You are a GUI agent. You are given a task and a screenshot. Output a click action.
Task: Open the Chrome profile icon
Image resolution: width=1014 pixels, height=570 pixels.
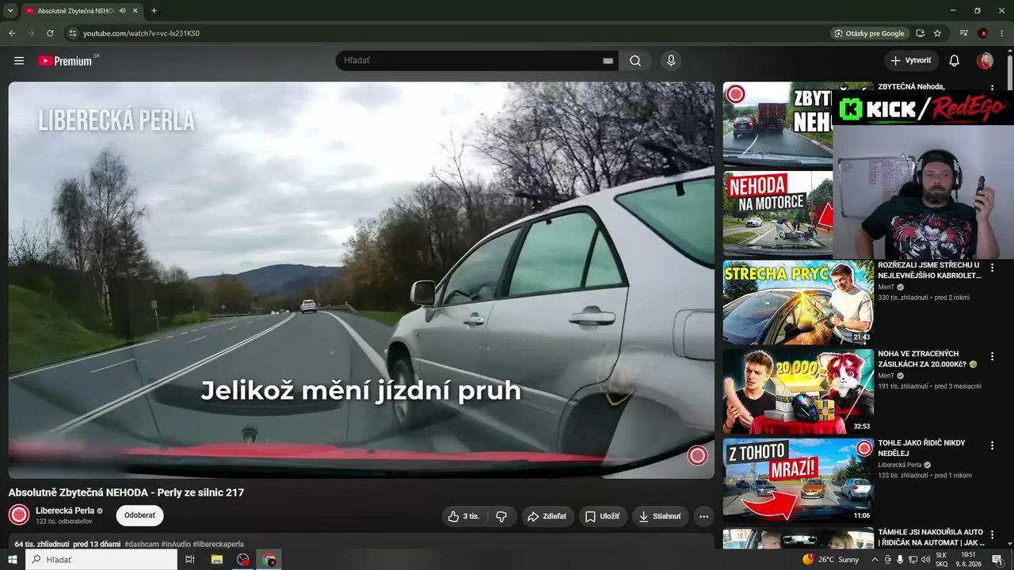coord(983,33)
